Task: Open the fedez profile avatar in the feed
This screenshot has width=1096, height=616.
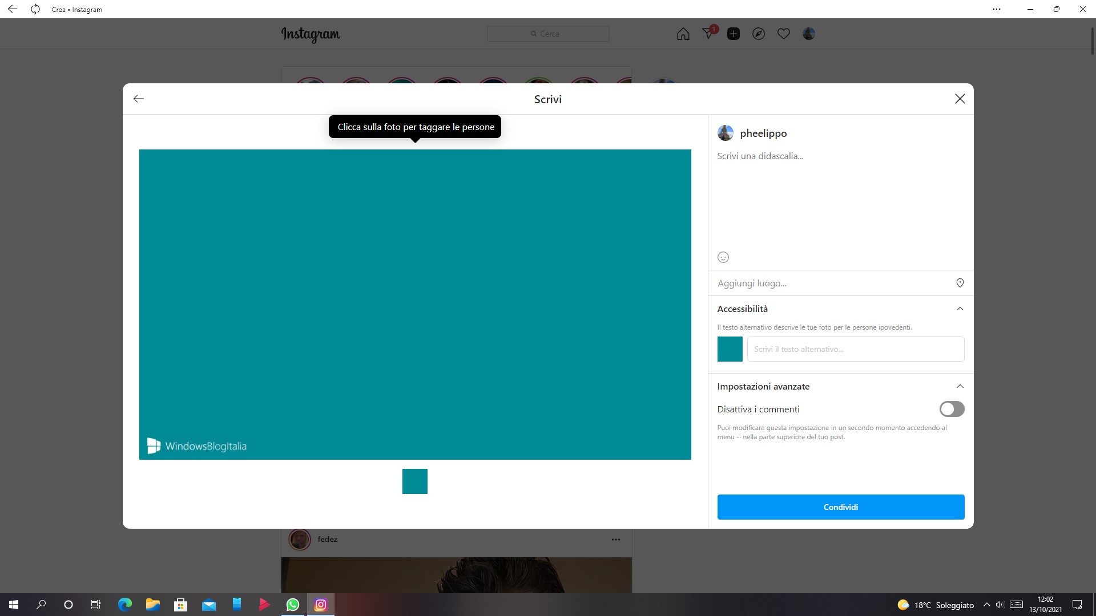Action: click(x=300, y=539)
